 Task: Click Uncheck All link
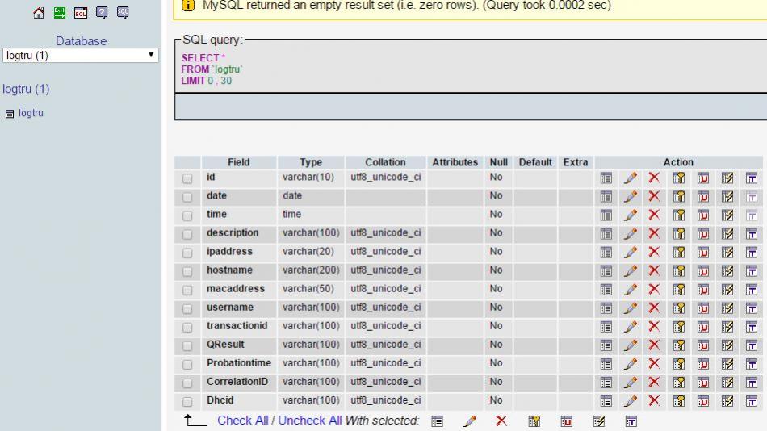point(310,421)
